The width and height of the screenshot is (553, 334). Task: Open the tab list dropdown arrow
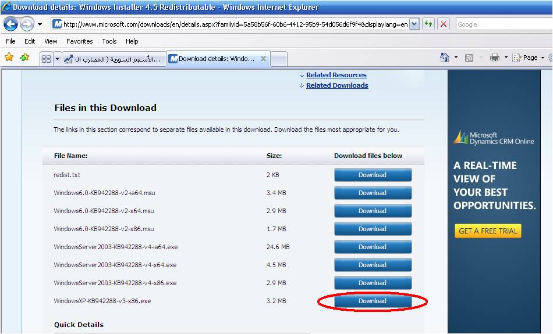click(58, 59)
